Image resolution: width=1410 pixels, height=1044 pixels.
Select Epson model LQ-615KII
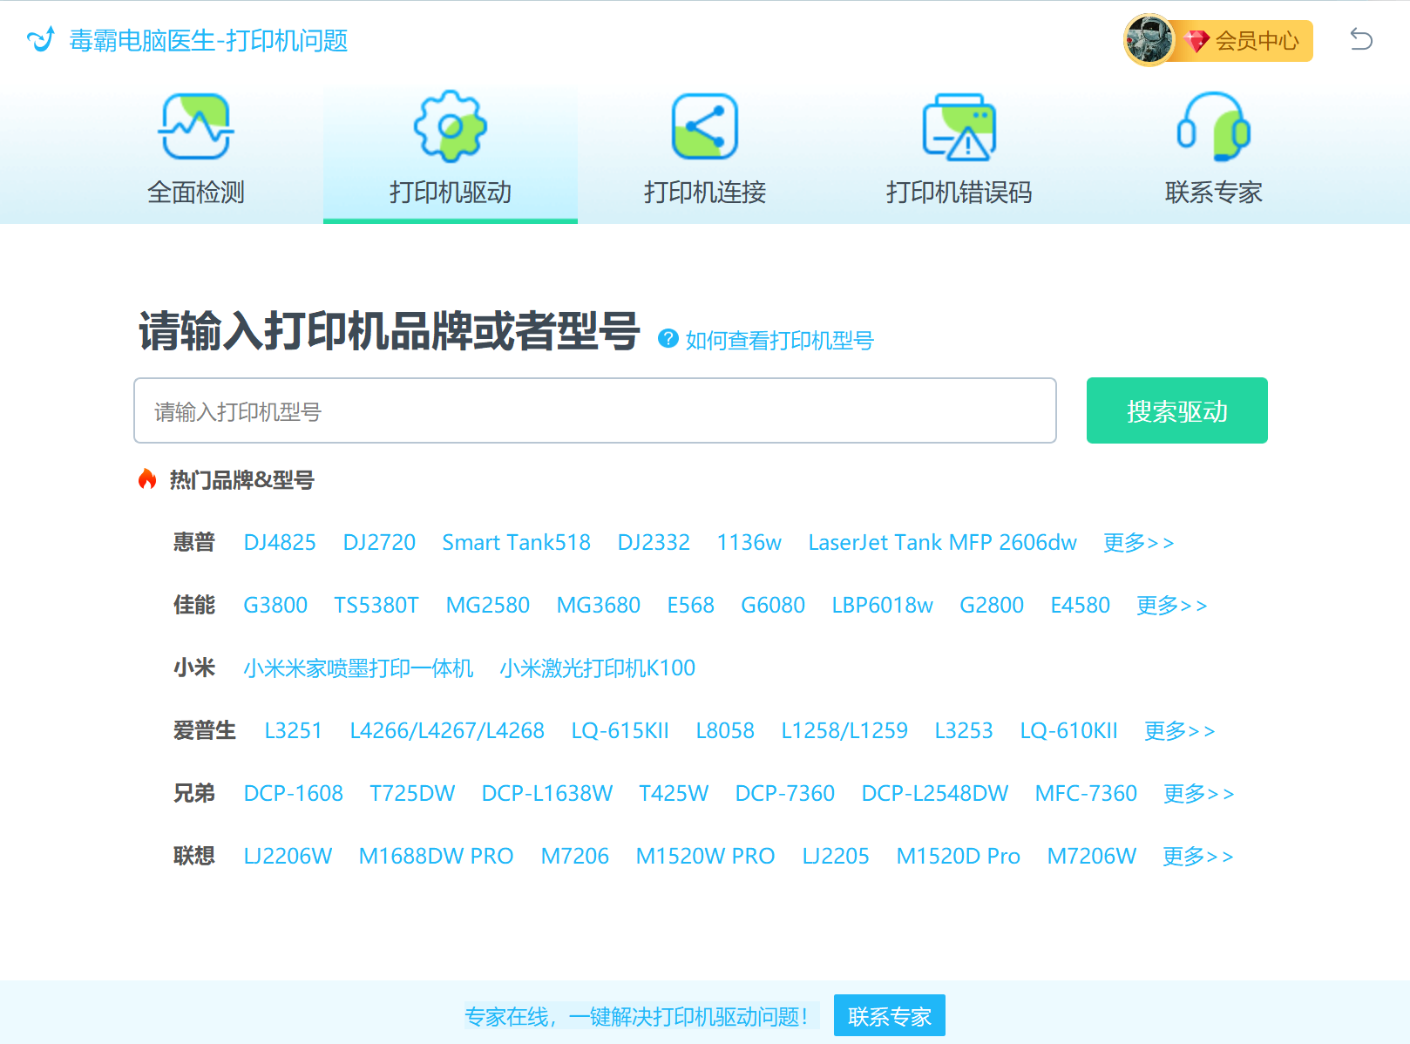(x=620, y=730)
